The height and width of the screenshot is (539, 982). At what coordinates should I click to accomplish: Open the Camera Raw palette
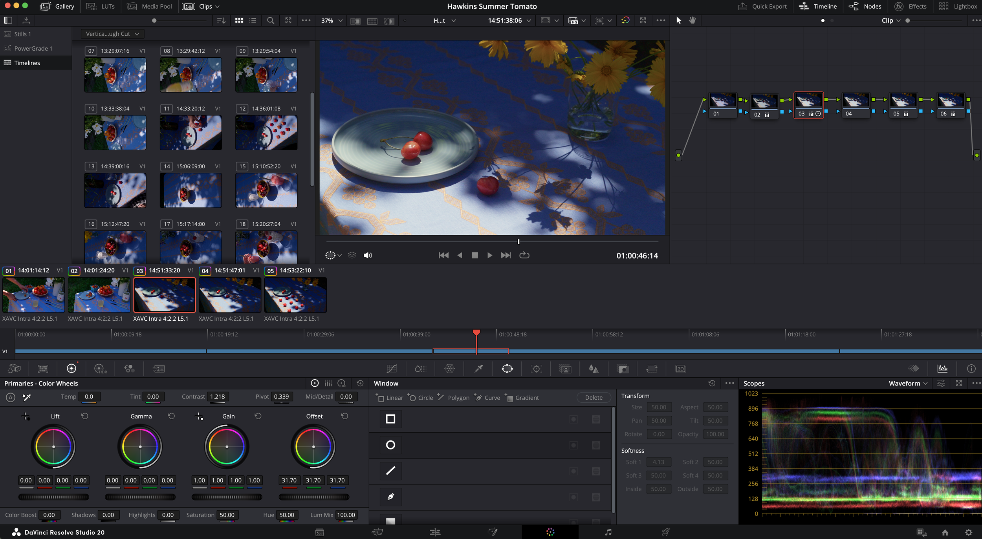pos(14,369)
